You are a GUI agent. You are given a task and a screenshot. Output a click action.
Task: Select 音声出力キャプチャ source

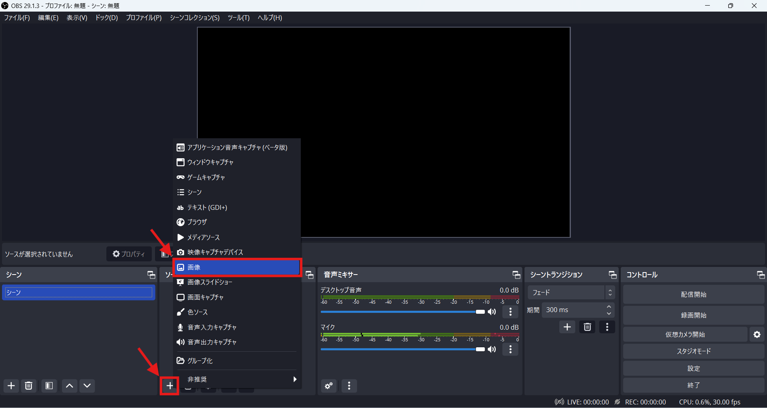[237, 342]
